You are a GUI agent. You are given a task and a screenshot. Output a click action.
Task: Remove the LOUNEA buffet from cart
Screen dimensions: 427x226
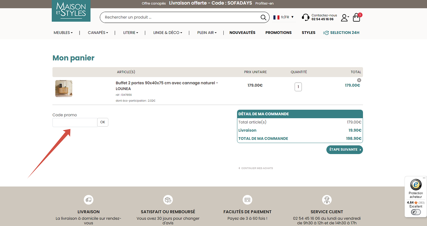pos(359,80)
